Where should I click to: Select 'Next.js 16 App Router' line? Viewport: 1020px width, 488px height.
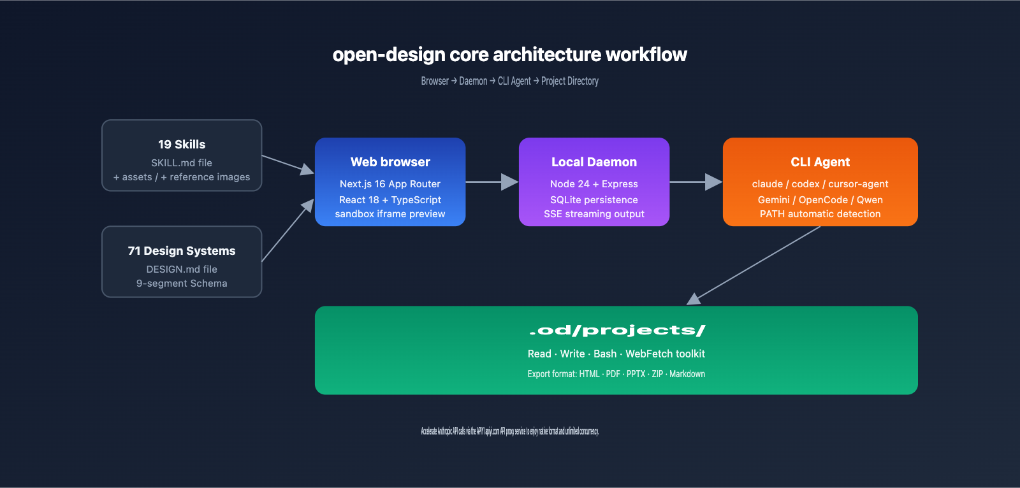(x=390, y=184)
